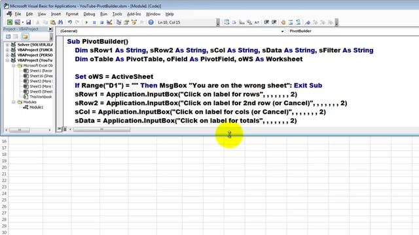
Task: Open the Run menu
Action: [103, 14]
